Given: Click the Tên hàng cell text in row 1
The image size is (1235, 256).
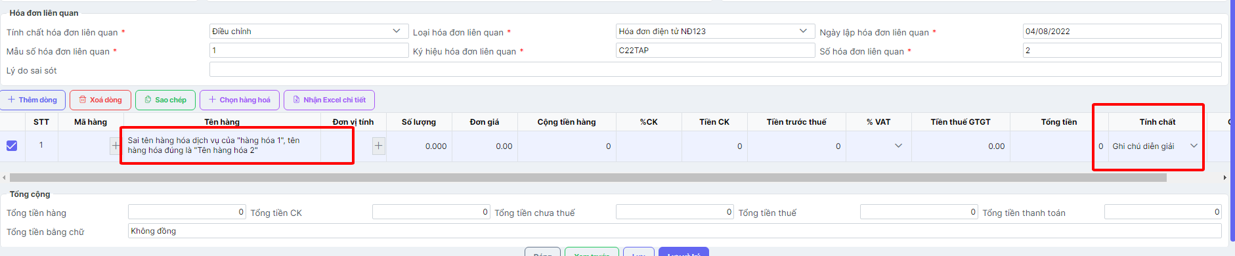Looking at the screenshot, I should tap(213, 145).
